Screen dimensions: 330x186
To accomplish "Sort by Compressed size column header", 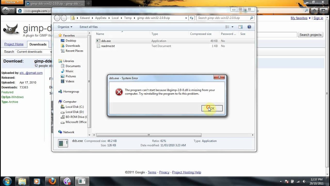I will point(204,34).
